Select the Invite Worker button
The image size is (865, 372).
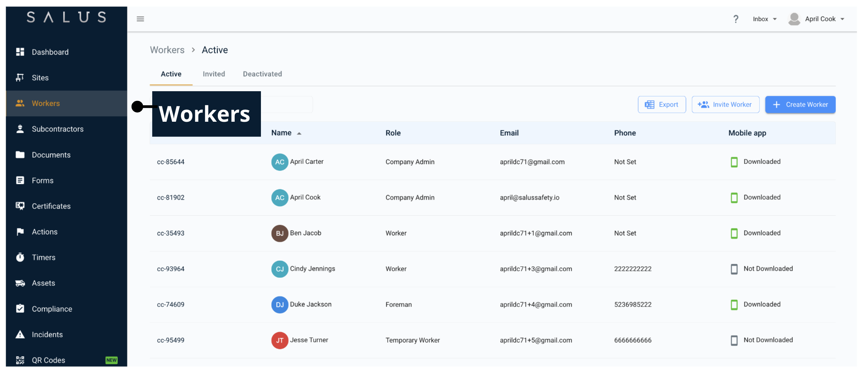pos(725,104)
